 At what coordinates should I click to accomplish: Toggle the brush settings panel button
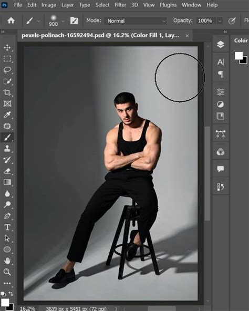74,20
